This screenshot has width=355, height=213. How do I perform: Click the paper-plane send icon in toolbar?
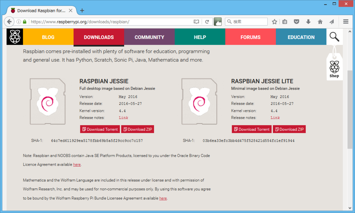coord(332,22)
